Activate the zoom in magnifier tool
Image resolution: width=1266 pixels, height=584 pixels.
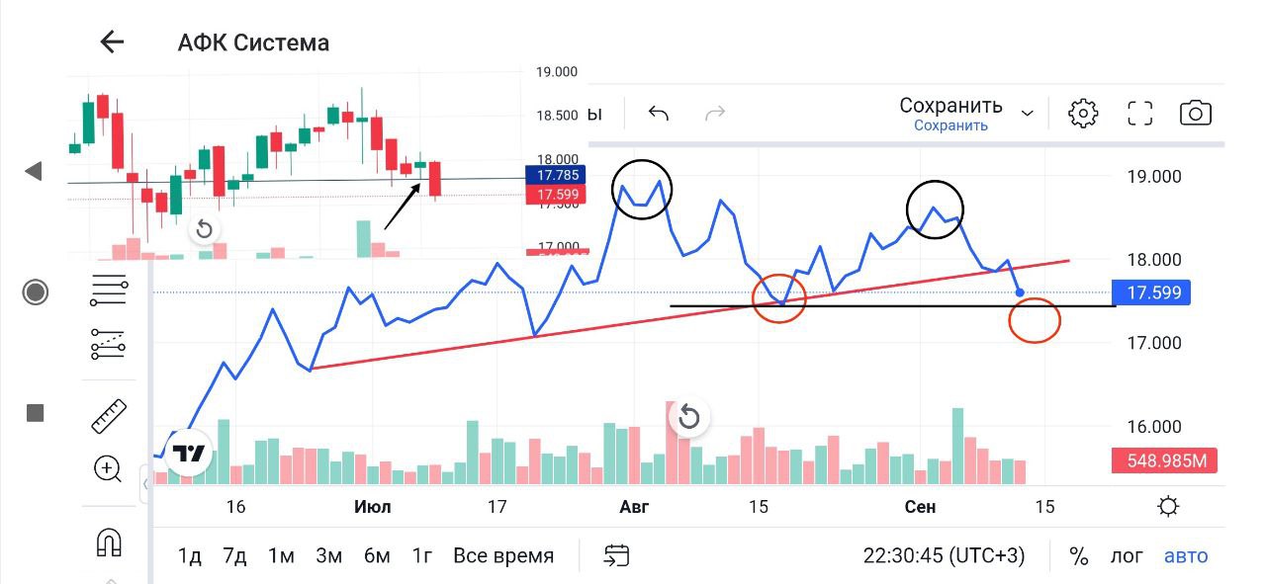click(108, 468)
